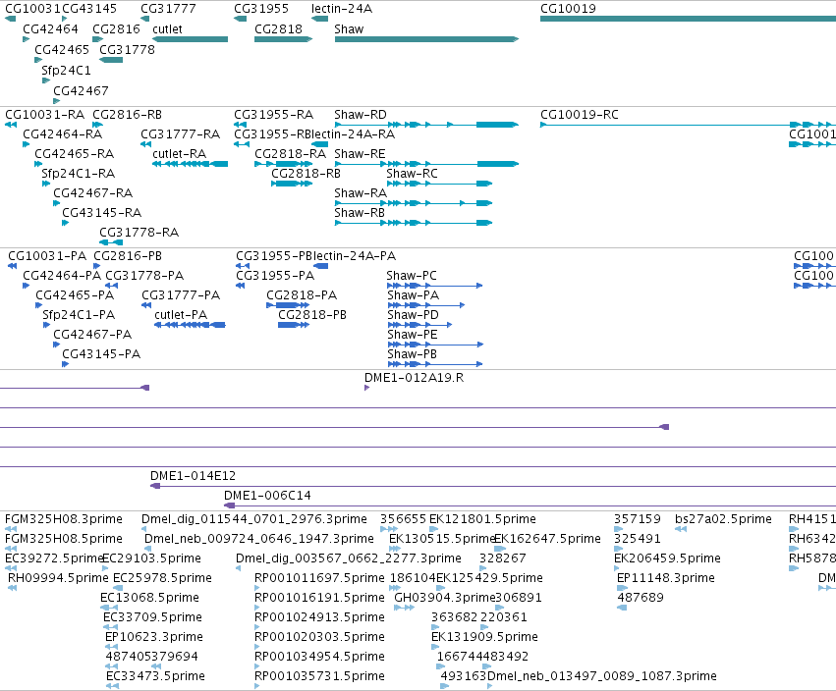The width and height of the screenshot is (836, 691).
Task: Select the bs27a02.5prime EST label
Action: [723, 519]
